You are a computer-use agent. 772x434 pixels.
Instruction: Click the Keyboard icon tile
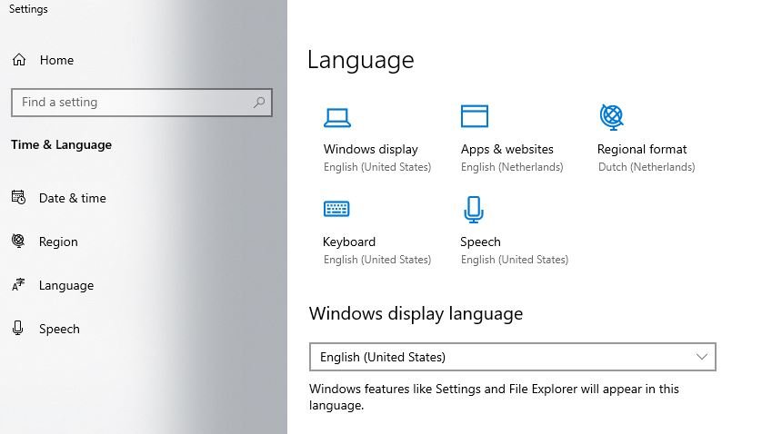[336, 210]
